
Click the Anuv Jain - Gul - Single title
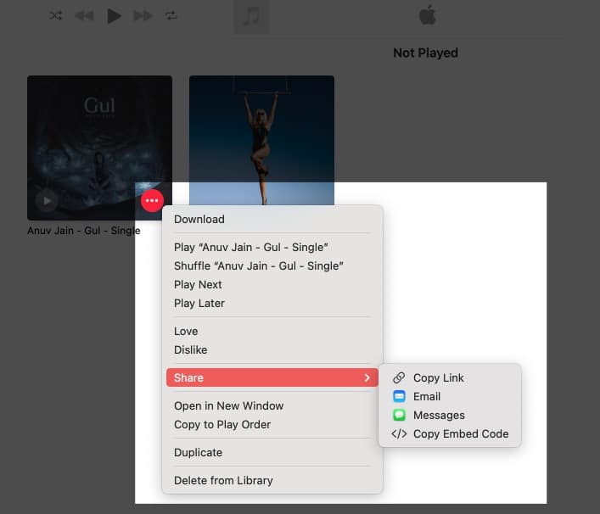click(x=84, y=231)
